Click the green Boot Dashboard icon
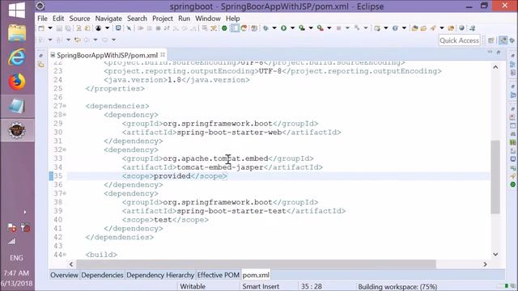The width and height of the screenshot is (518, 291). click(x=224, y=28)
